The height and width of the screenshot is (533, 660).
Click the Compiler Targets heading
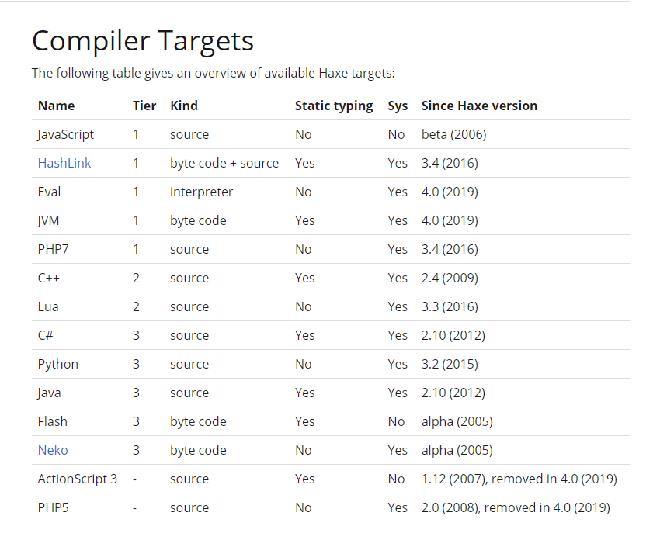[143, 40]
